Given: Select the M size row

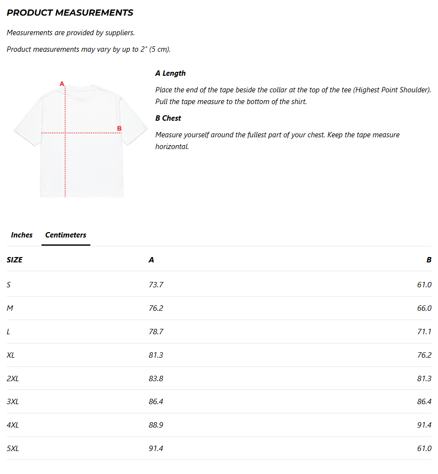Looking at the screenshot, I should [x=219, y=308].
